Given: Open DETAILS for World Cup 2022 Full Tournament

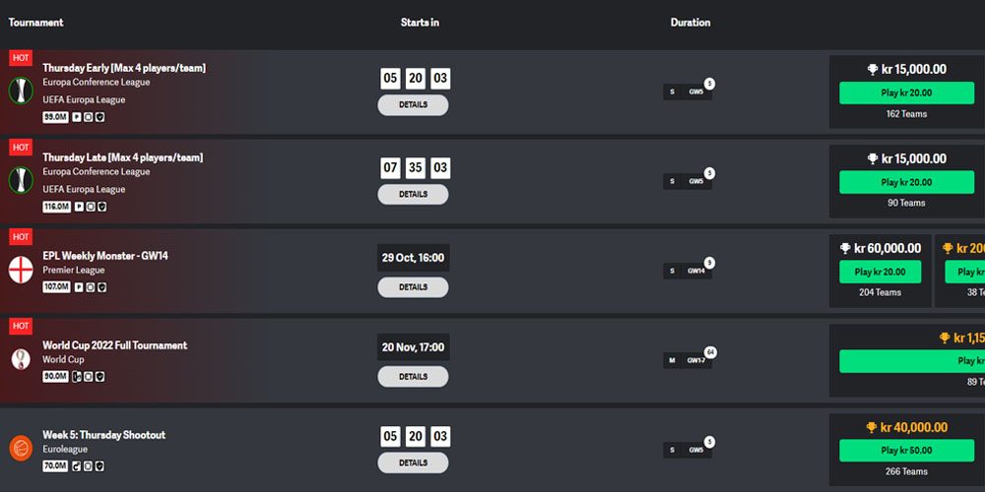Looking at the screenshot, I should [x=413, y=377].
